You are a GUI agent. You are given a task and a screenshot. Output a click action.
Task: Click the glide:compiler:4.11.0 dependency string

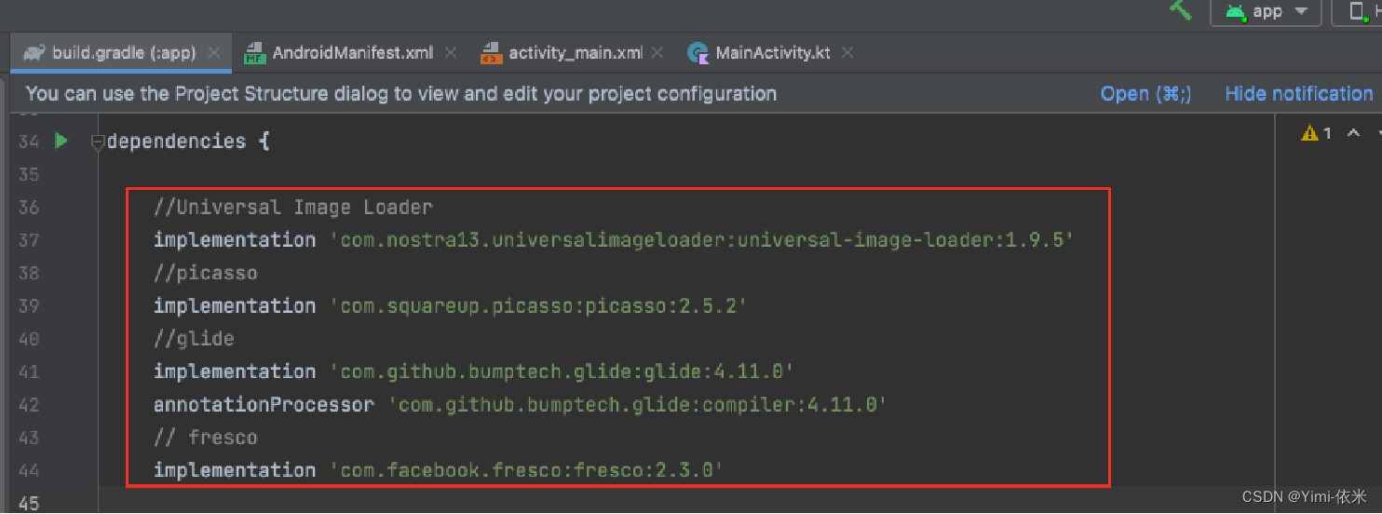click(x=637, y=404)
